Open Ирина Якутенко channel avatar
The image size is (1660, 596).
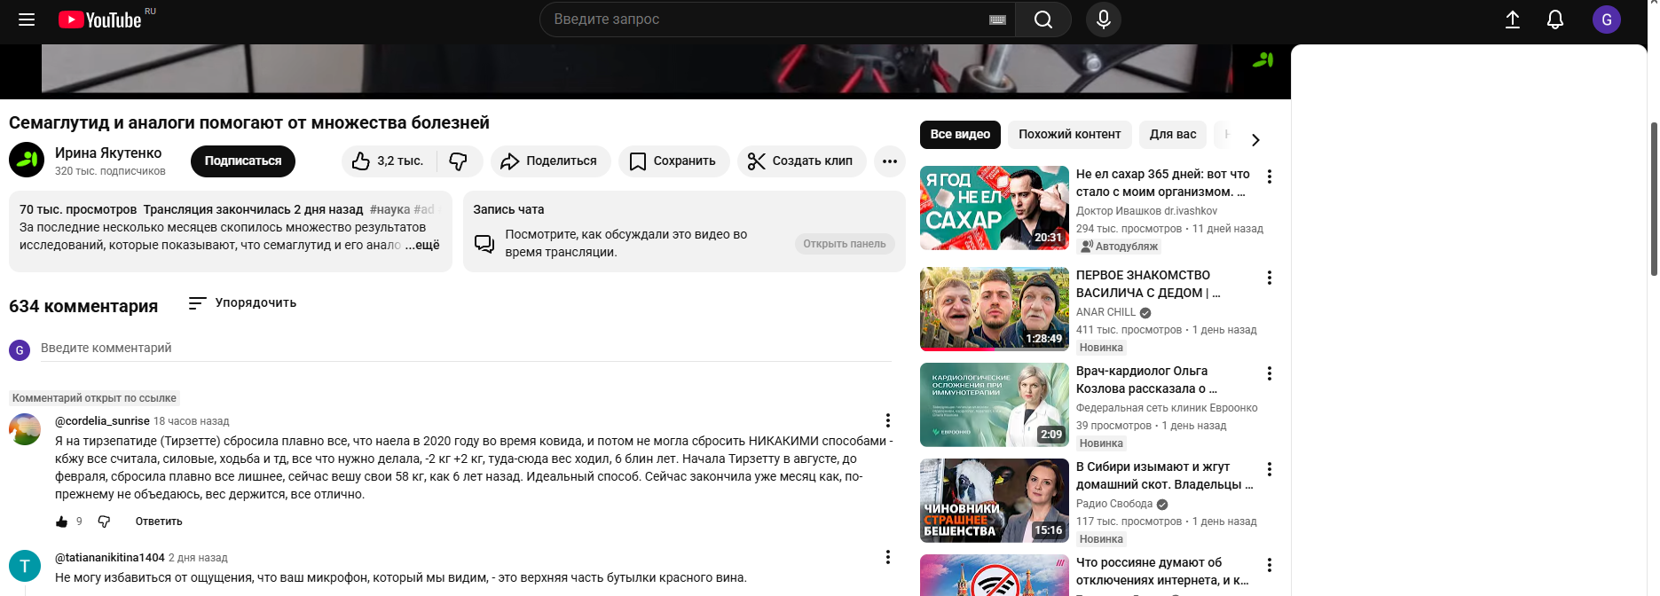[x=27, y=160]
